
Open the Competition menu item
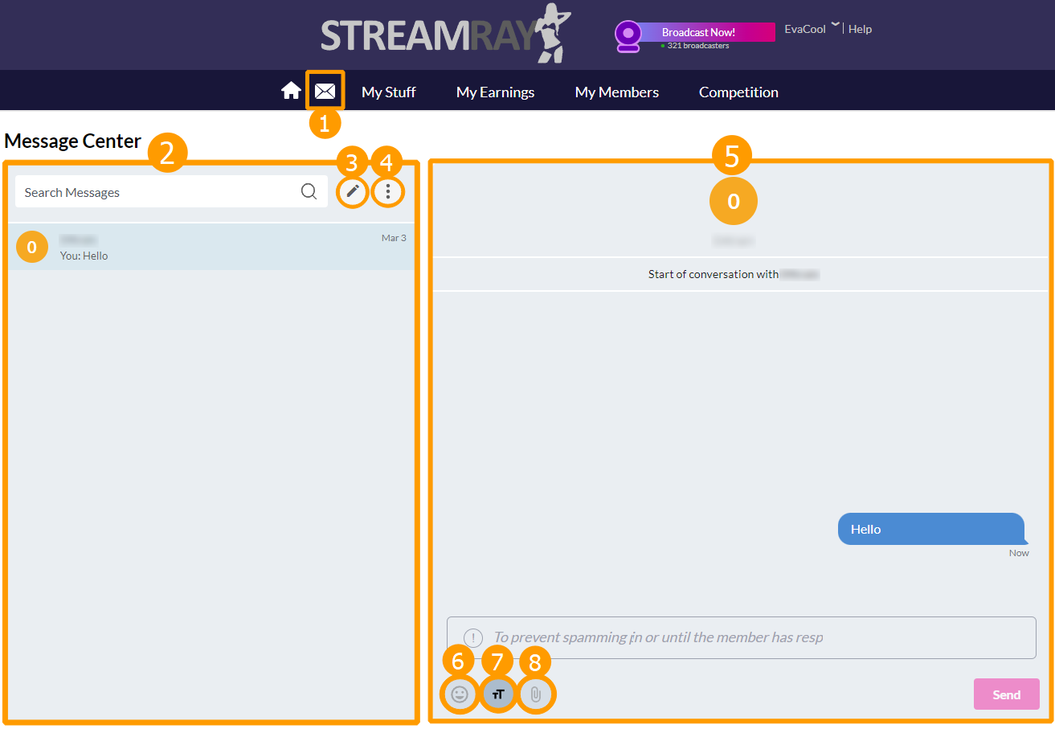point(738,92)
